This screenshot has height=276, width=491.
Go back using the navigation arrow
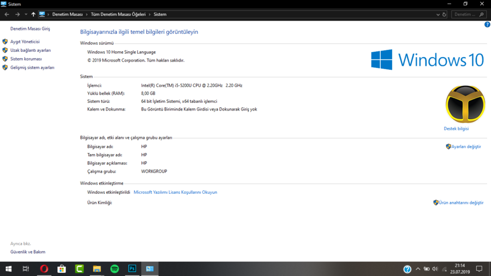(x=7, y=14)
